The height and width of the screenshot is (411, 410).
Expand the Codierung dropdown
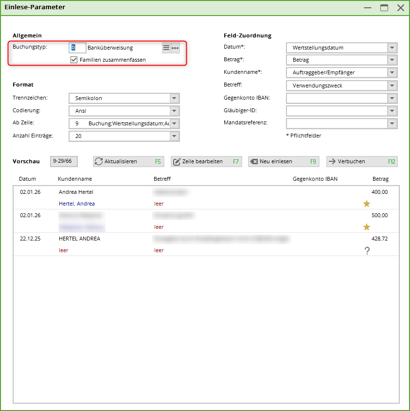pos(175,111)
